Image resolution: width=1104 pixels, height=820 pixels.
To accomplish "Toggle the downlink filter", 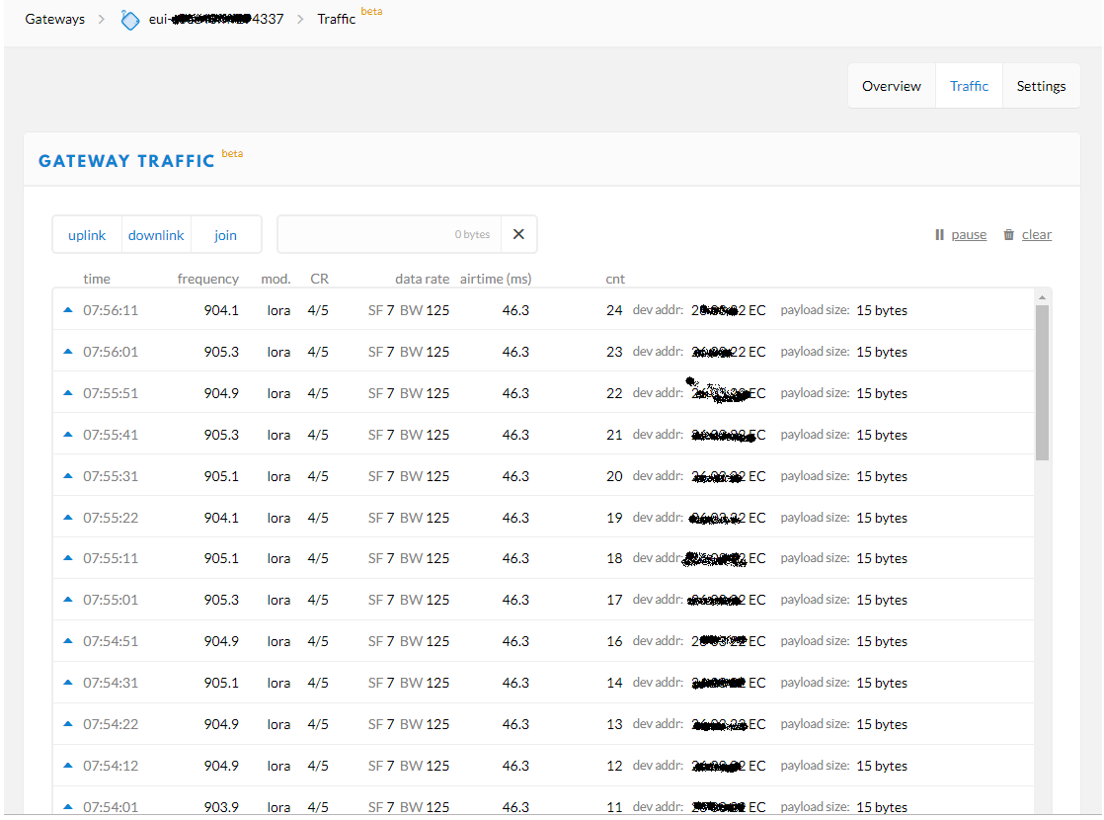I will [156, 235].
